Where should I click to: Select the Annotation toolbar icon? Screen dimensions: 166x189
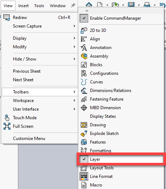click(x=84, y=48)
